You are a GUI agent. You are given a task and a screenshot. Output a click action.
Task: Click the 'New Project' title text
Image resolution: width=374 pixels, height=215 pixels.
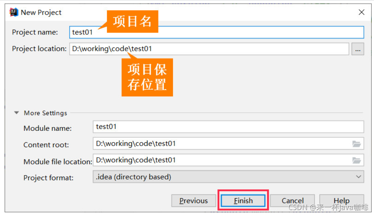tap(41, 12)
